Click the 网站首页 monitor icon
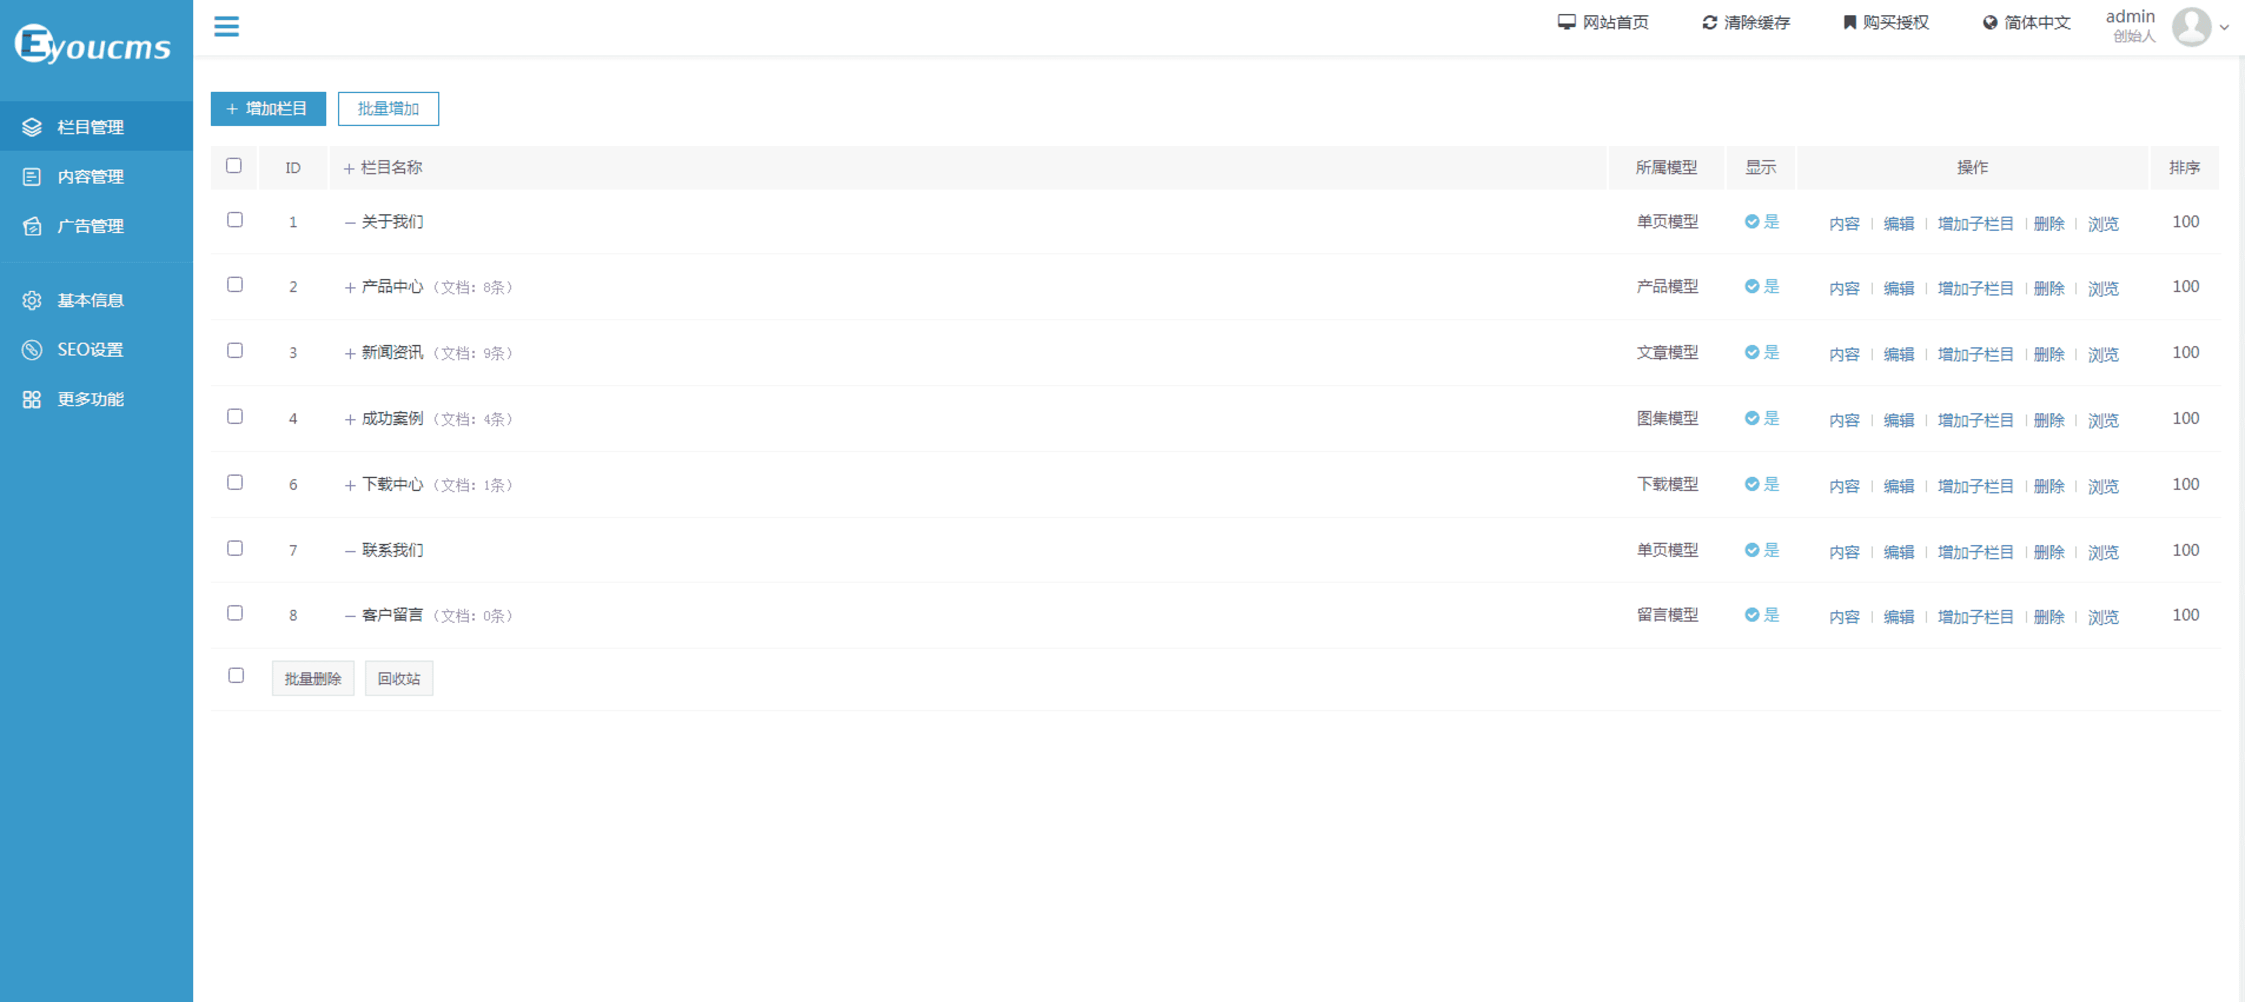The height and width of the screenshot is (1002, 2245). [x=1567, y=22]
